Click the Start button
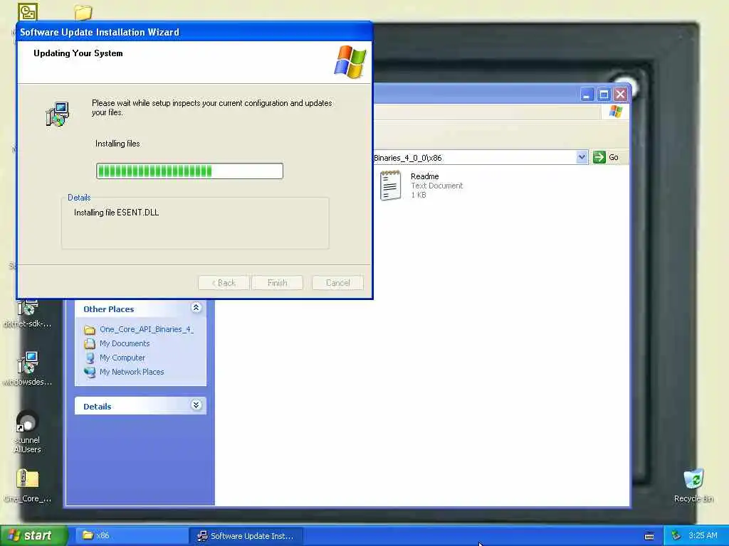Viewport: 729px width, 546px height. click(33, 535)
